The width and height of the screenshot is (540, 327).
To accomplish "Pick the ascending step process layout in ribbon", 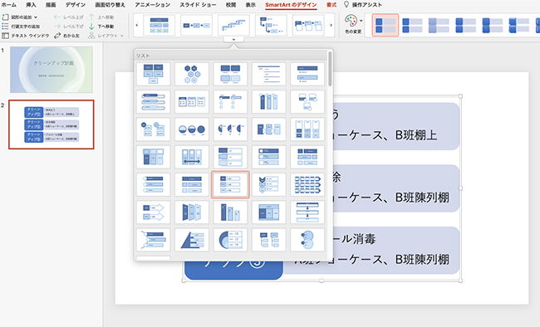I will coord(233,25).
